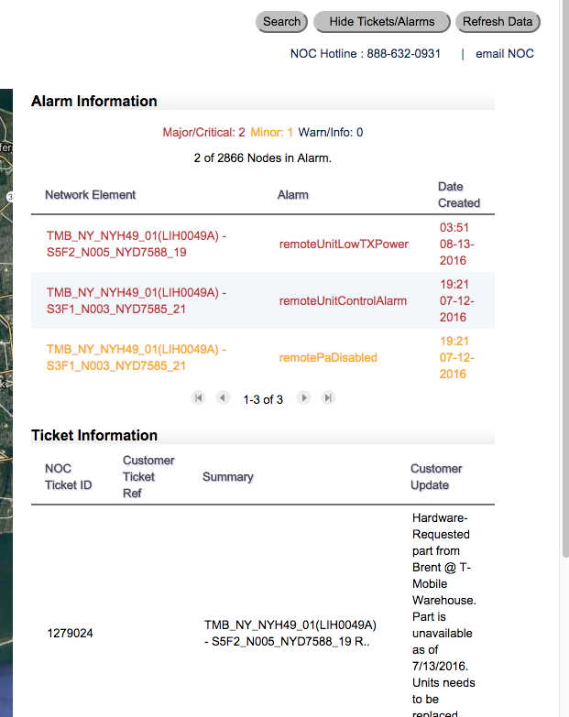Sort alarms by Alarm column header
Image resolution: width=569 pixels, height=717 pixels.
(293, 195)
